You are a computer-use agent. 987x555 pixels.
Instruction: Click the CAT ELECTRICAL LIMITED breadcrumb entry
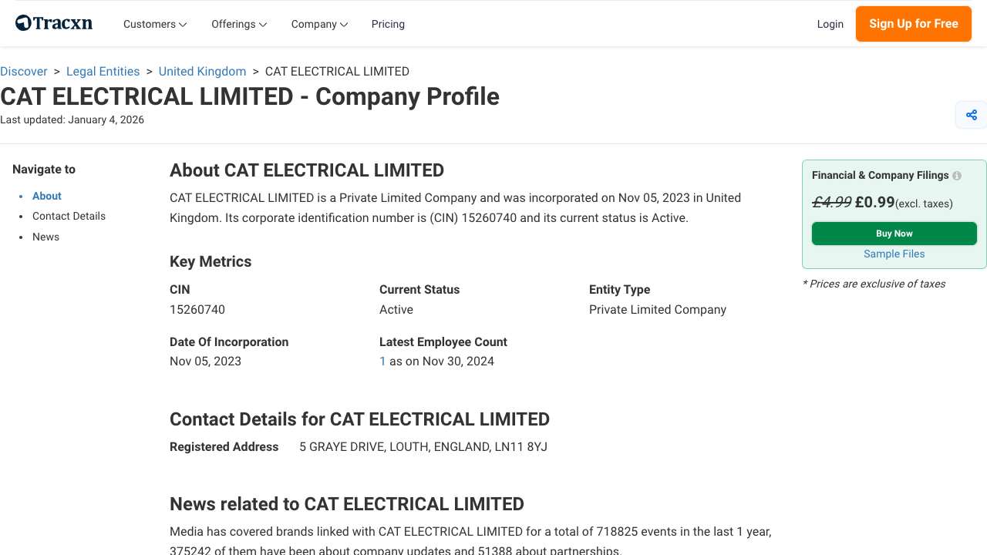(337, 71)
